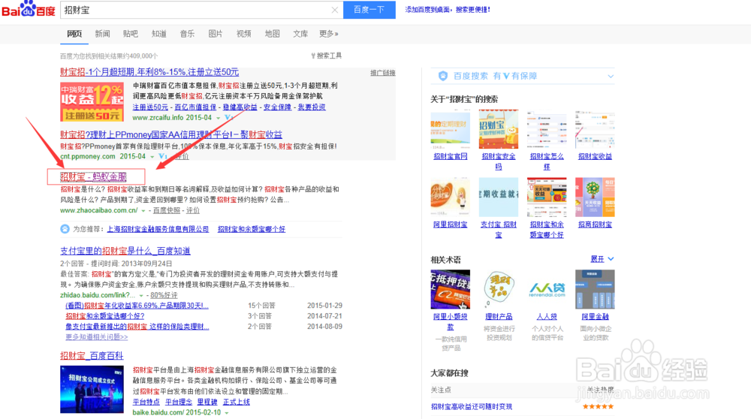Open 搜索工具 filter
The height and width of the screenshot is (419, 751).
click(x=327, y=56)
